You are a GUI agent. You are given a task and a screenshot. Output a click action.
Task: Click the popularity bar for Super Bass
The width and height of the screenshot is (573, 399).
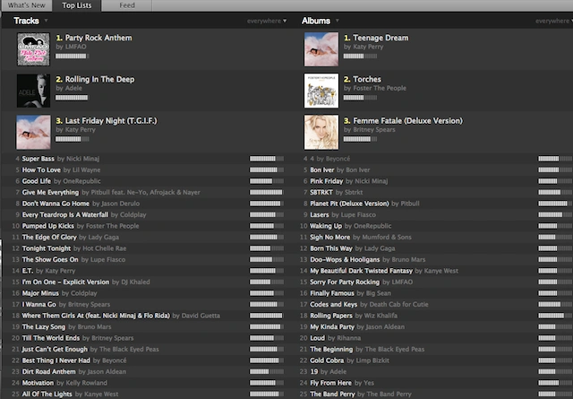[x=267, y=159]
